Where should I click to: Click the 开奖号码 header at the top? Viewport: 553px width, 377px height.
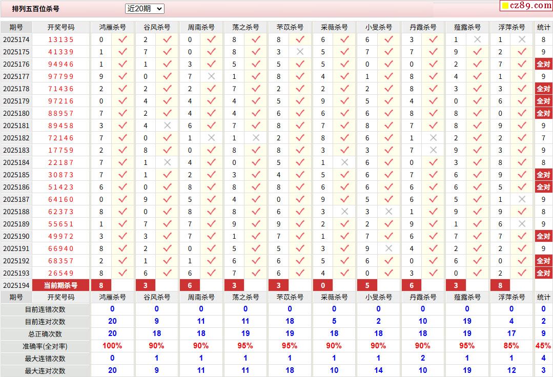coord(61,27)
